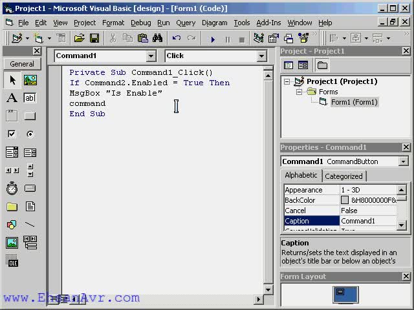The height and width of the screenshot is (310, 414).
Task: Open the Object dropdown showing Command1
Action: 151,56
